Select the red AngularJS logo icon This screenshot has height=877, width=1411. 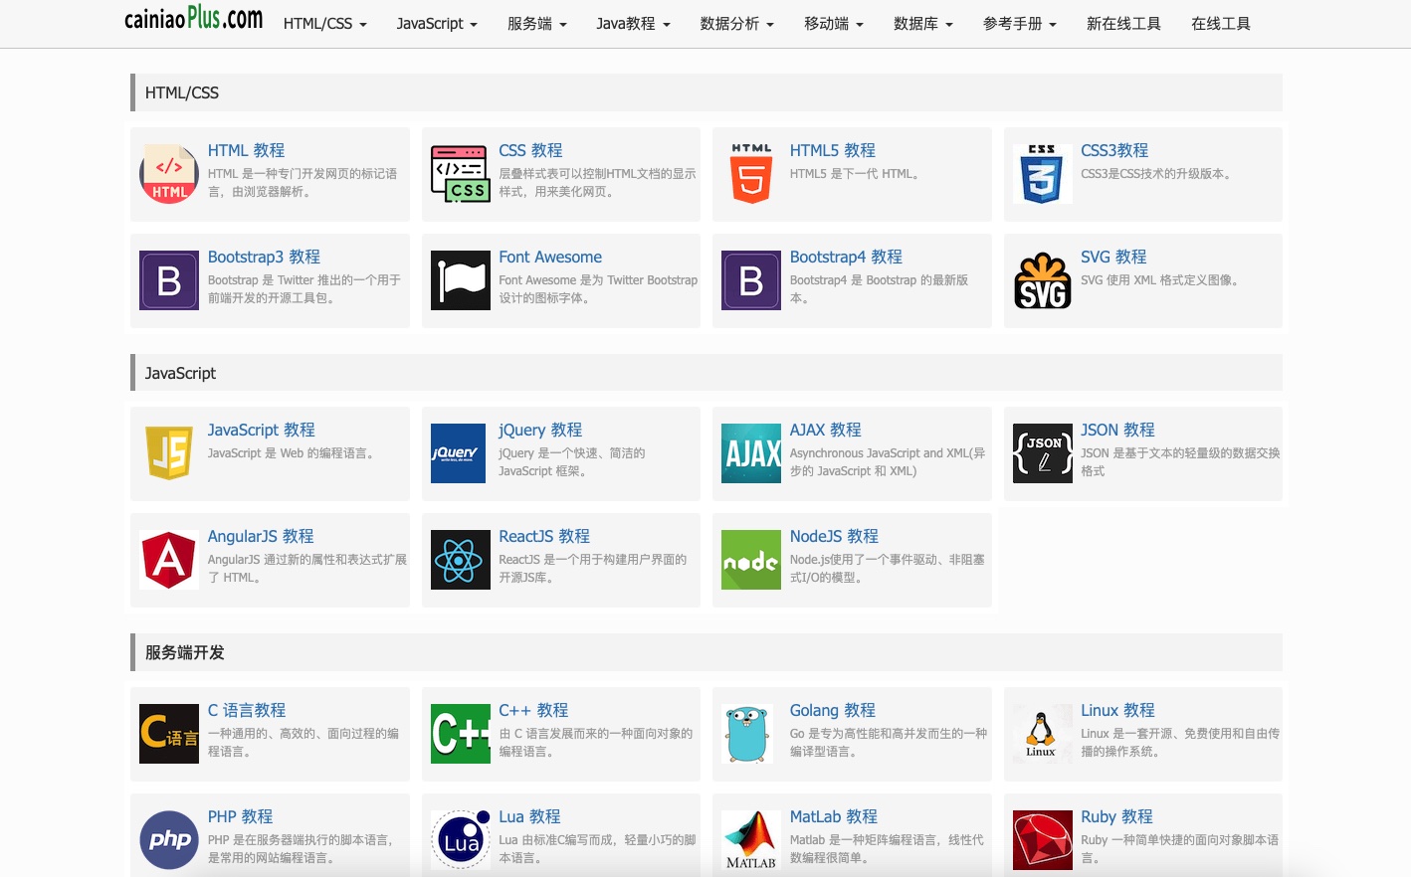click(169, 560)
